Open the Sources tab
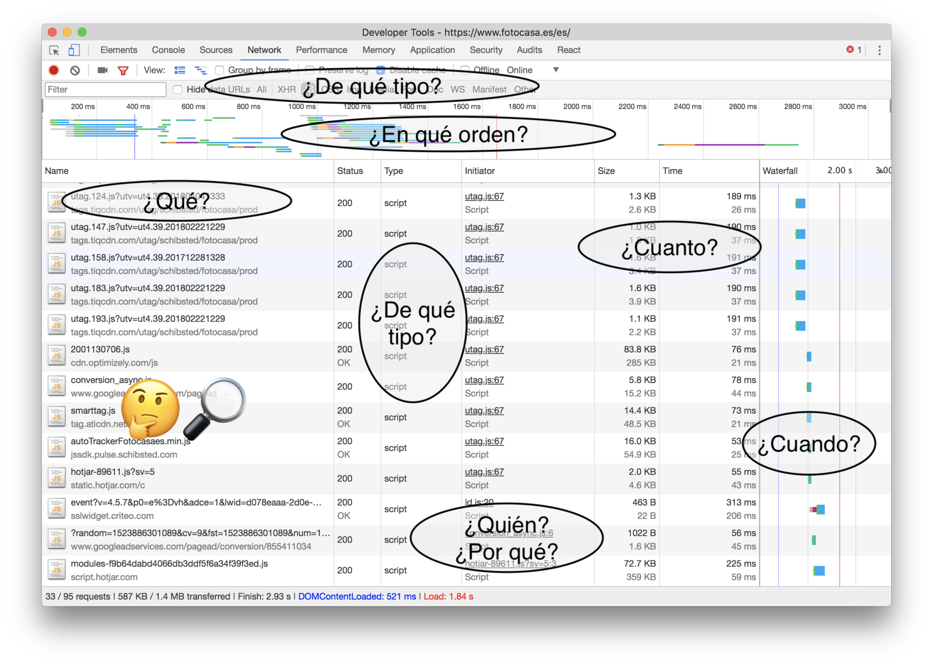 (216, 50)
